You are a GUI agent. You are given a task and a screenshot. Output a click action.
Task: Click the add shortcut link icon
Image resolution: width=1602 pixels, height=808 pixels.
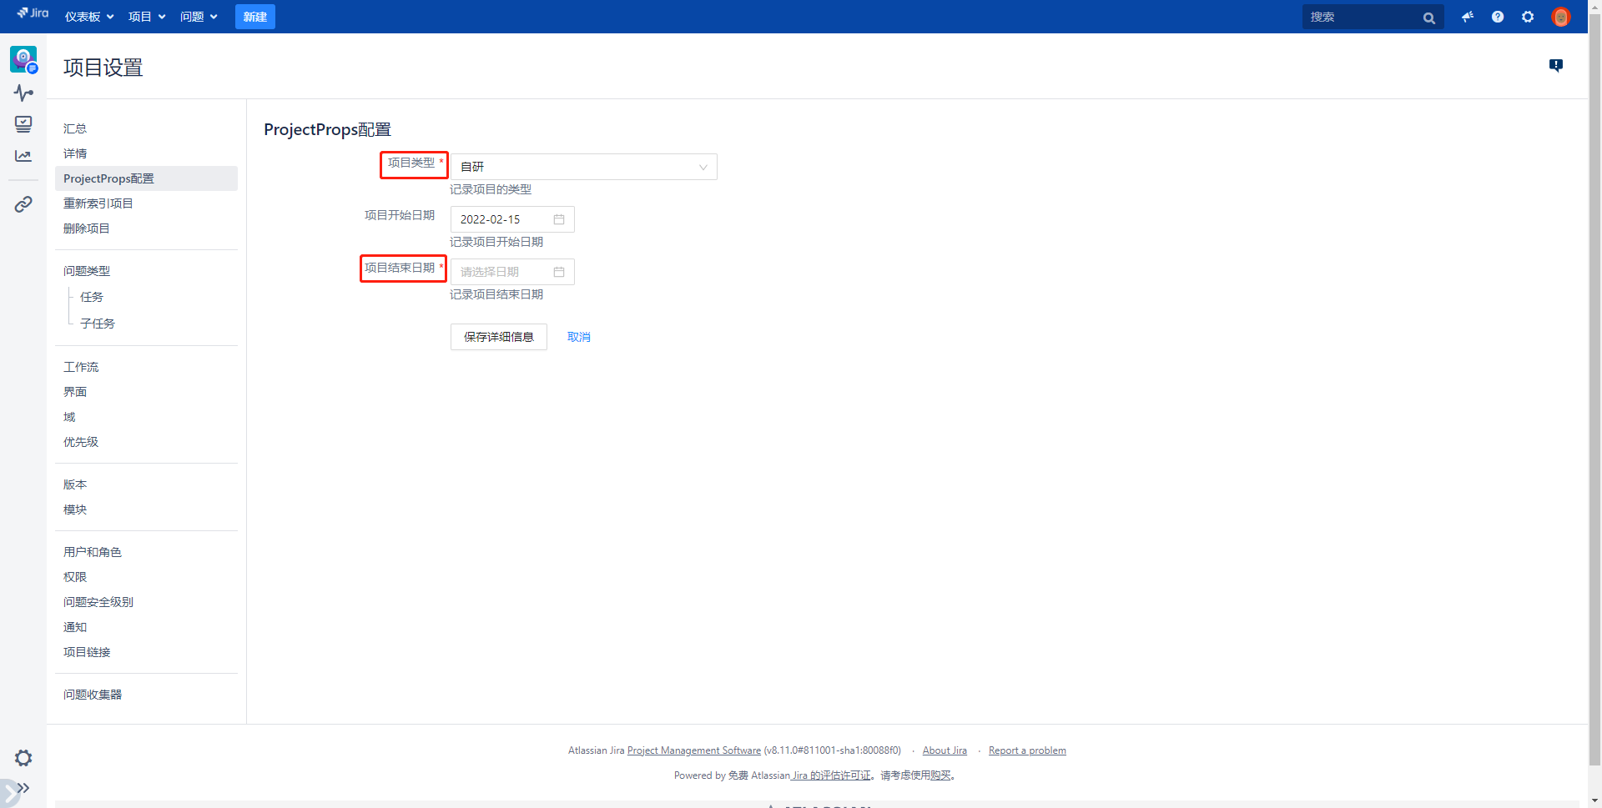pyautogui.click(x=23, y=204)
